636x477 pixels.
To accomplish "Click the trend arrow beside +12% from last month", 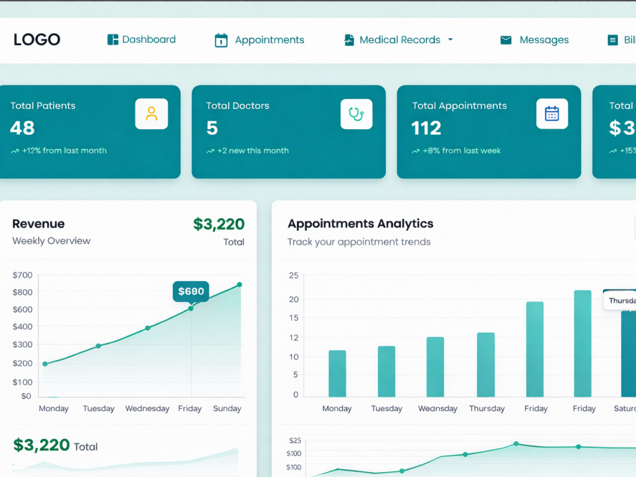I will point(15,151).
